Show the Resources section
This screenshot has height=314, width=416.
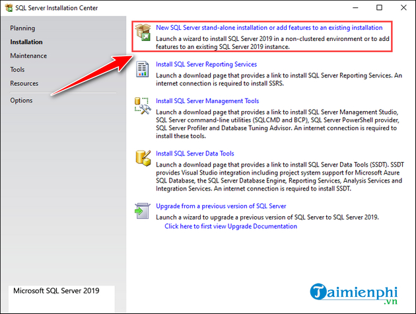tap(24, 83)
